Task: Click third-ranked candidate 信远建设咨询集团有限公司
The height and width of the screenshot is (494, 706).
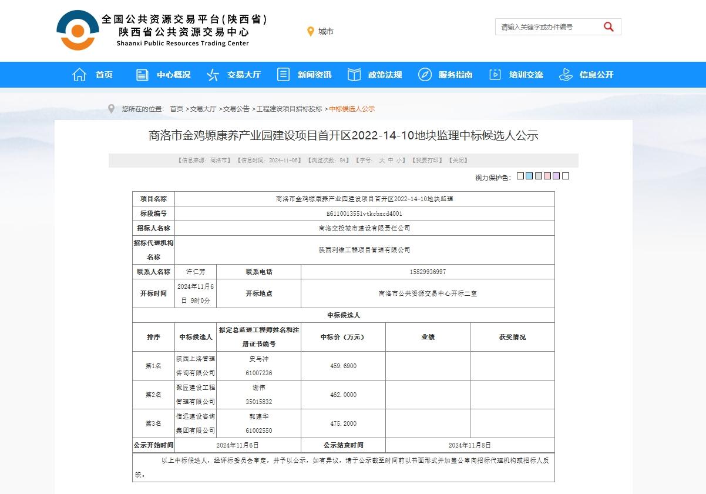Action: pyautogui.click(x=196, y=423)
